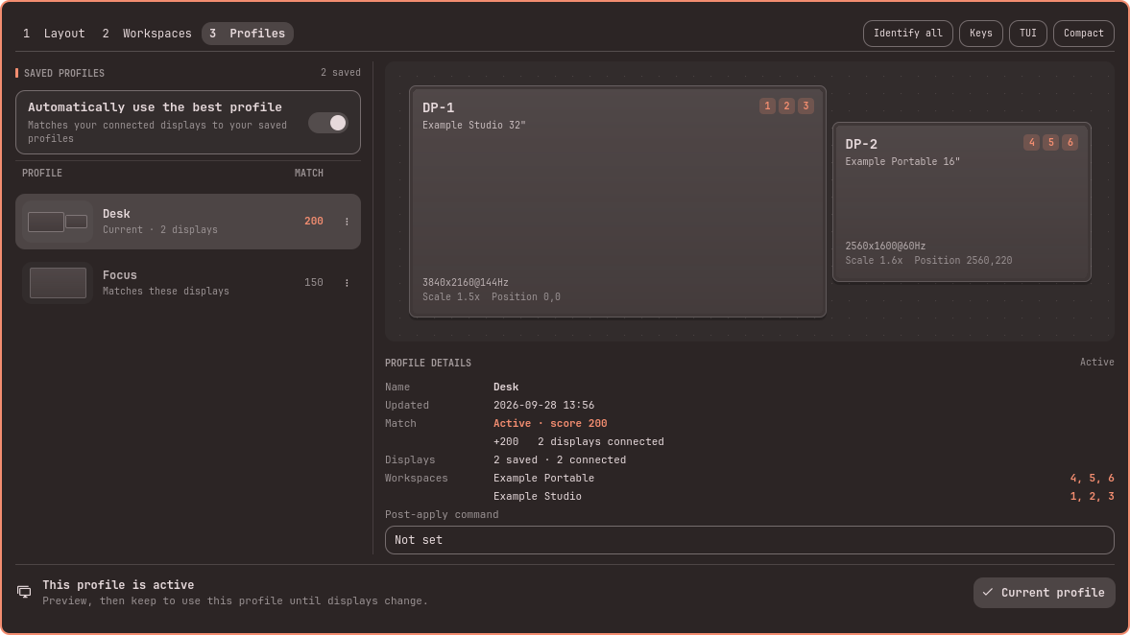The width and height of the screenshot is (1130, 635).
Task: Click the Desk match score 200
Action: pyautogui.click(x=314, y=221)
